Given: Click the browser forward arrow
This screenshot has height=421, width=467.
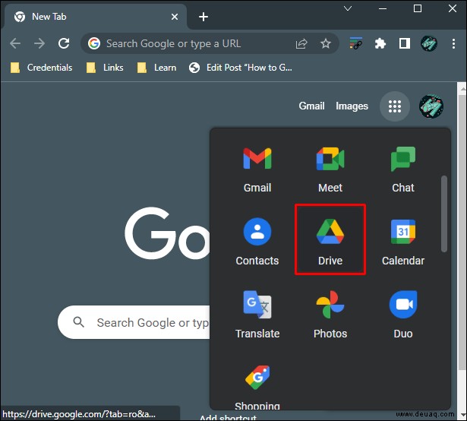Looking at the screenshot, I should (x=39, y=43).
